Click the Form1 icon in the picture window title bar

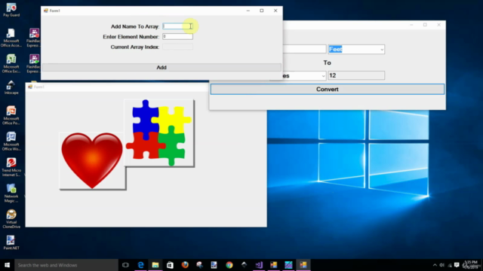coord(30,87)
